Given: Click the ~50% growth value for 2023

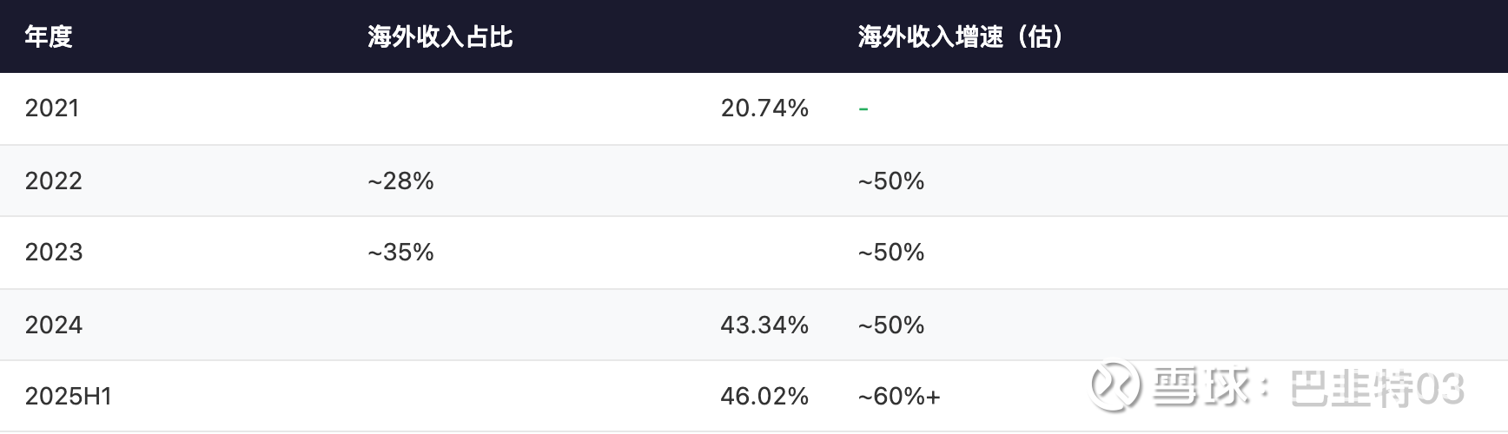Looking at the screenshot, I should click(891, 253).
